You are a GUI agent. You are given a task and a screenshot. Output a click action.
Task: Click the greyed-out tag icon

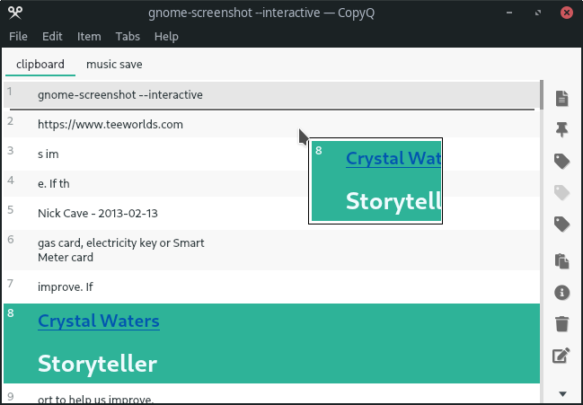[561, 193]
